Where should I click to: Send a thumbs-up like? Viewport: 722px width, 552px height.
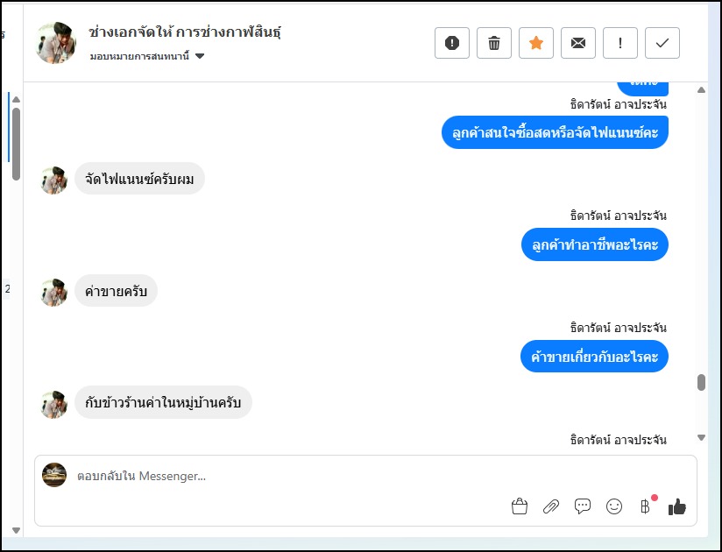coord(677,506)
